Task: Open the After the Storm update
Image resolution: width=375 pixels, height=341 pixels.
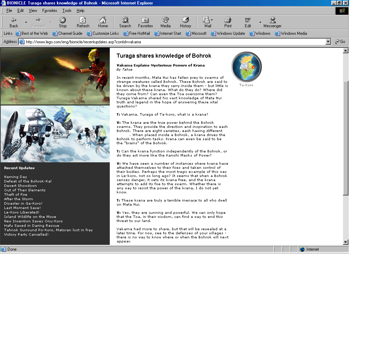Action: 18,199
